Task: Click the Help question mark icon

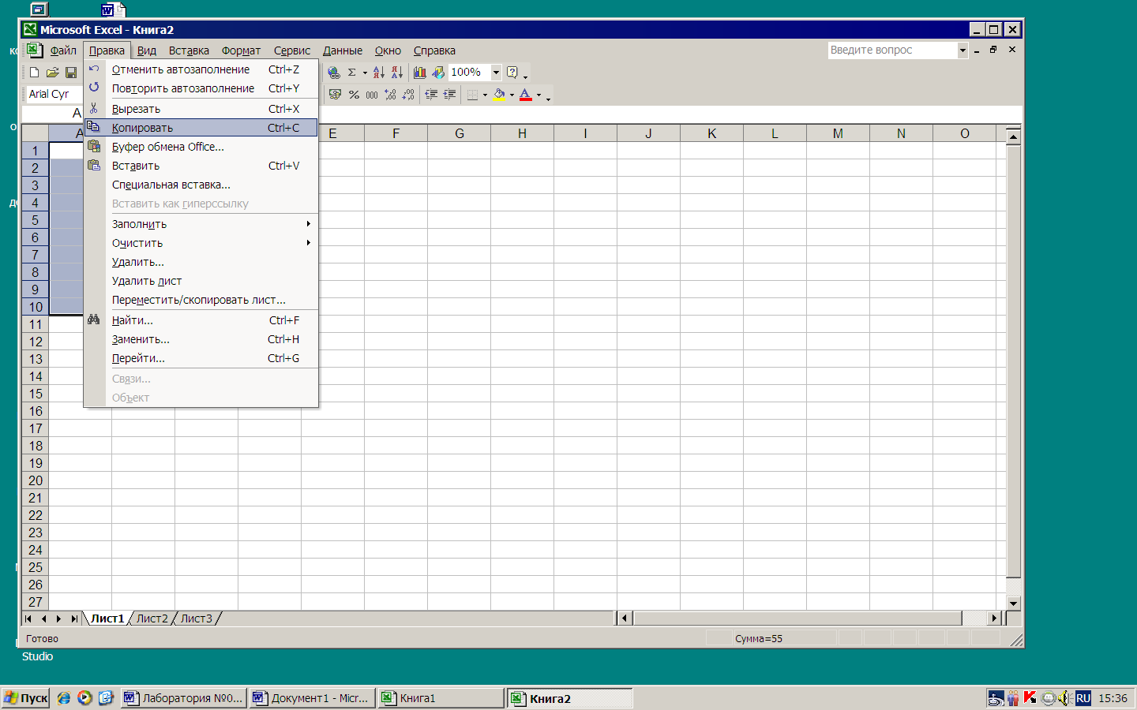Action: [512, 73]
